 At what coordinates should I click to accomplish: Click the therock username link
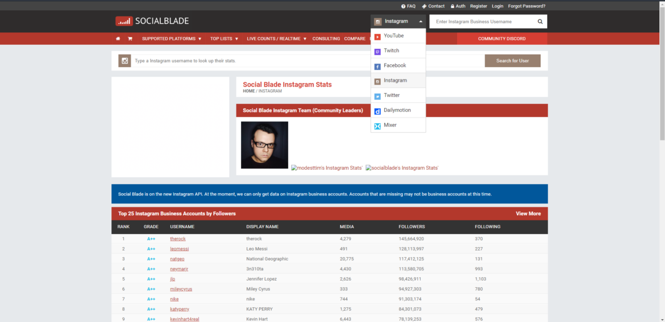click(x=178, y=239)
